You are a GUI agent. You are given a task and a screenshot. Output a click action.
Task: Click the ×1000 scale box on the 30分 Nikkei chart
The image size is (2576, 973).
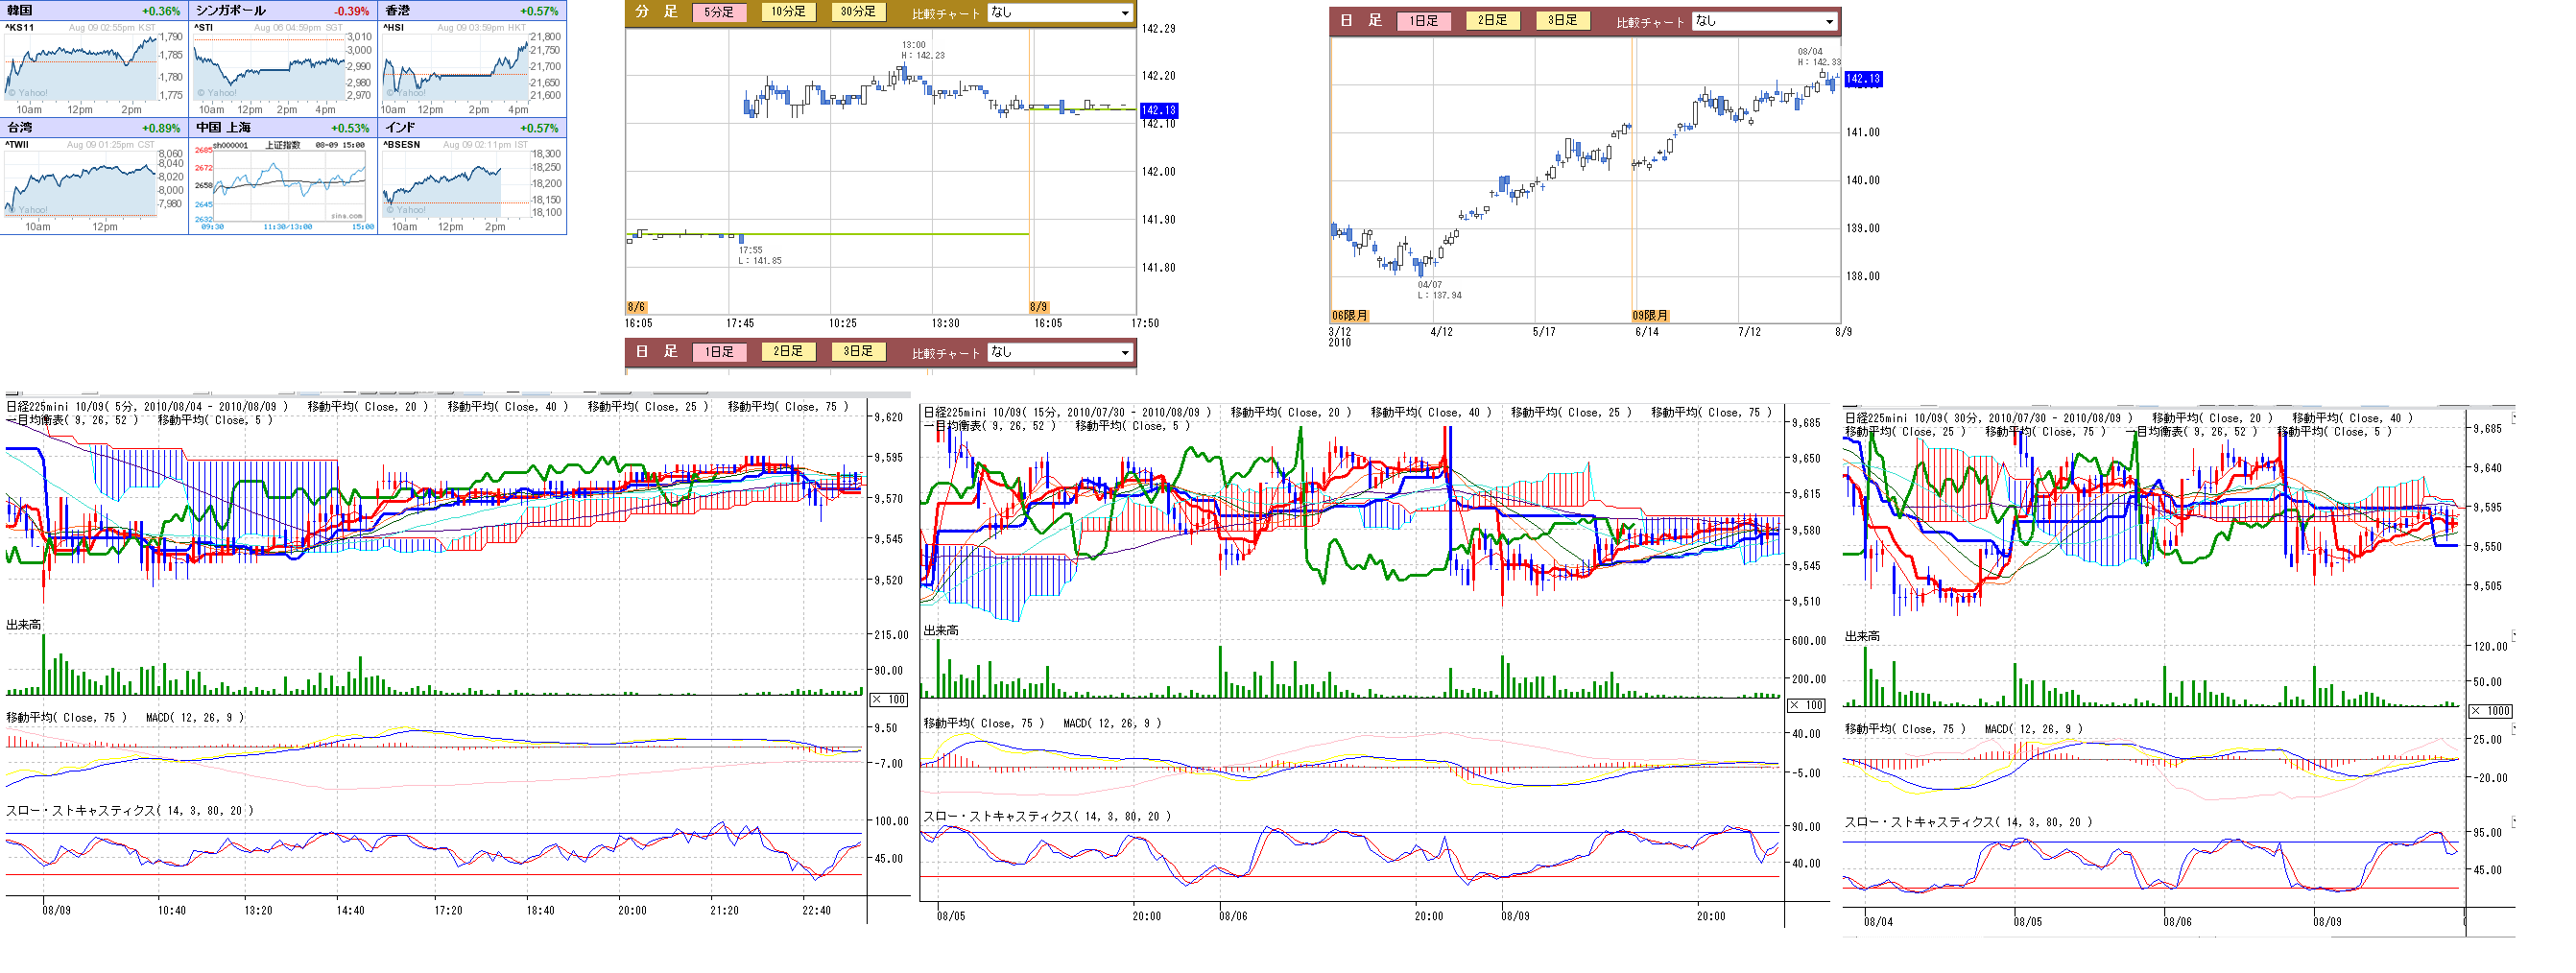pyautogui.click(x=2489, y=711)
